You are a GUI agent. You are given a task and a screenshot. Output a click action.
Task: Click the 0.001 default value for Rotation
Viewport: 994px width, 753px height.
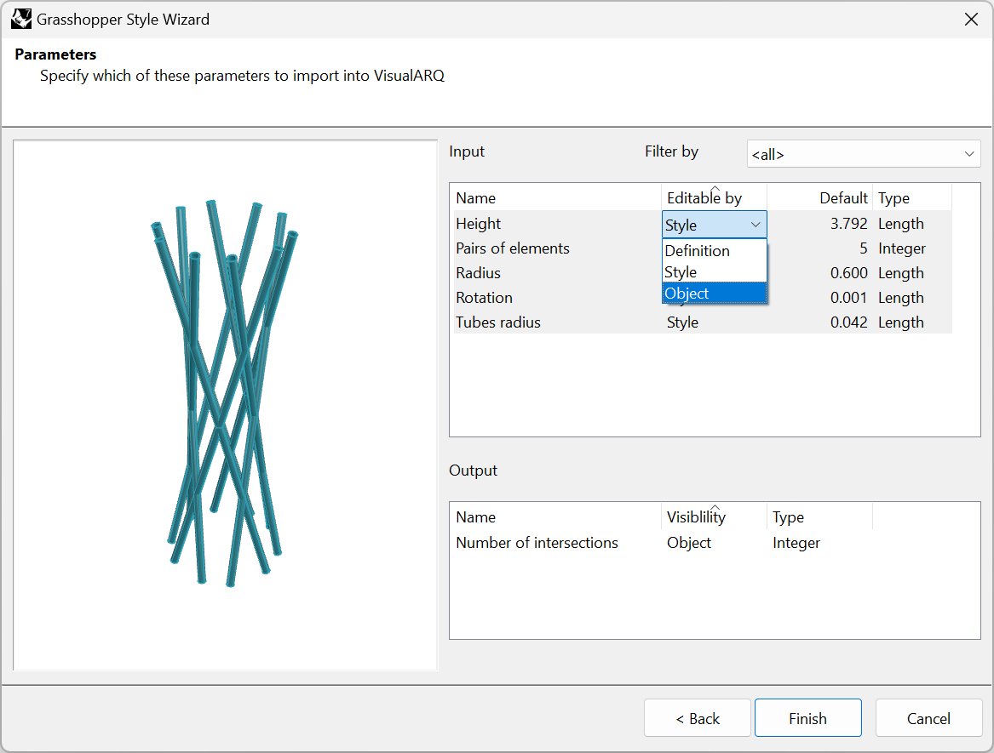pos(849,298)
